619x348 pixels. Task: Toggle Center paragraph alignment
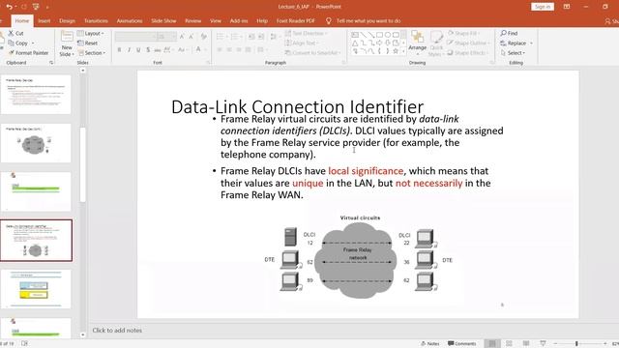pyautogui.click(x=229, y=49)
